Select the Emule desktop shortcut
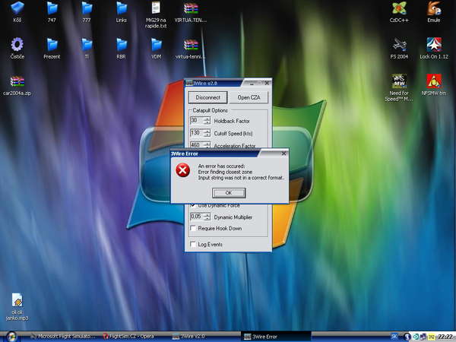The width and height of the screenshot is (456, 342). point(434,12)
